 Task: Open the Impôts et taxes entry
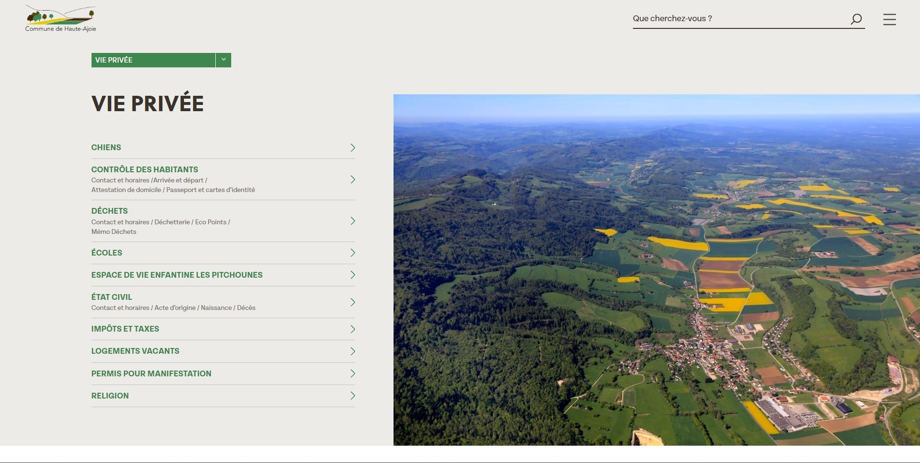click(x=125, y=329)
